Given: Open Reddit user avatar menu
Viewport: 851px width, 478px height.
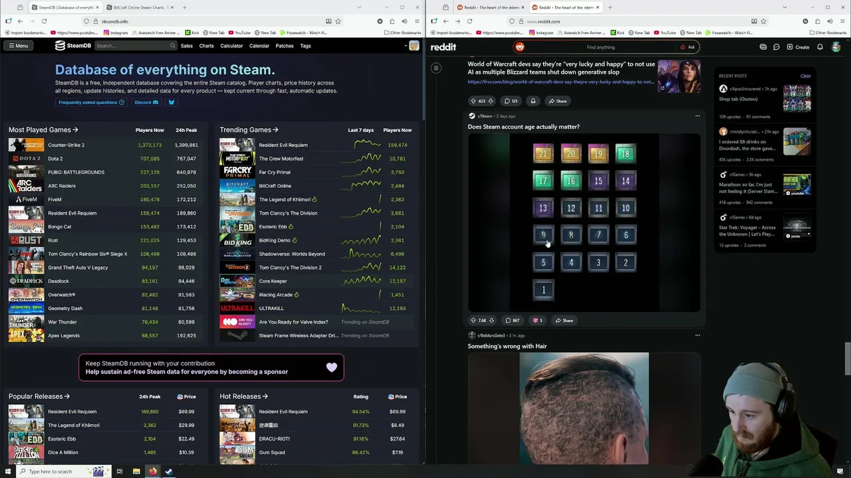Looking at the screenshot, I should click(x=836, y=47).
